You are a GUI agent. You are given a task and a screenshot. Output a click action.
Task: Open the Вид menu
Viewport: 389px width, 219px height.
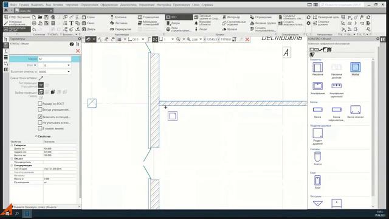coord(49,5)
